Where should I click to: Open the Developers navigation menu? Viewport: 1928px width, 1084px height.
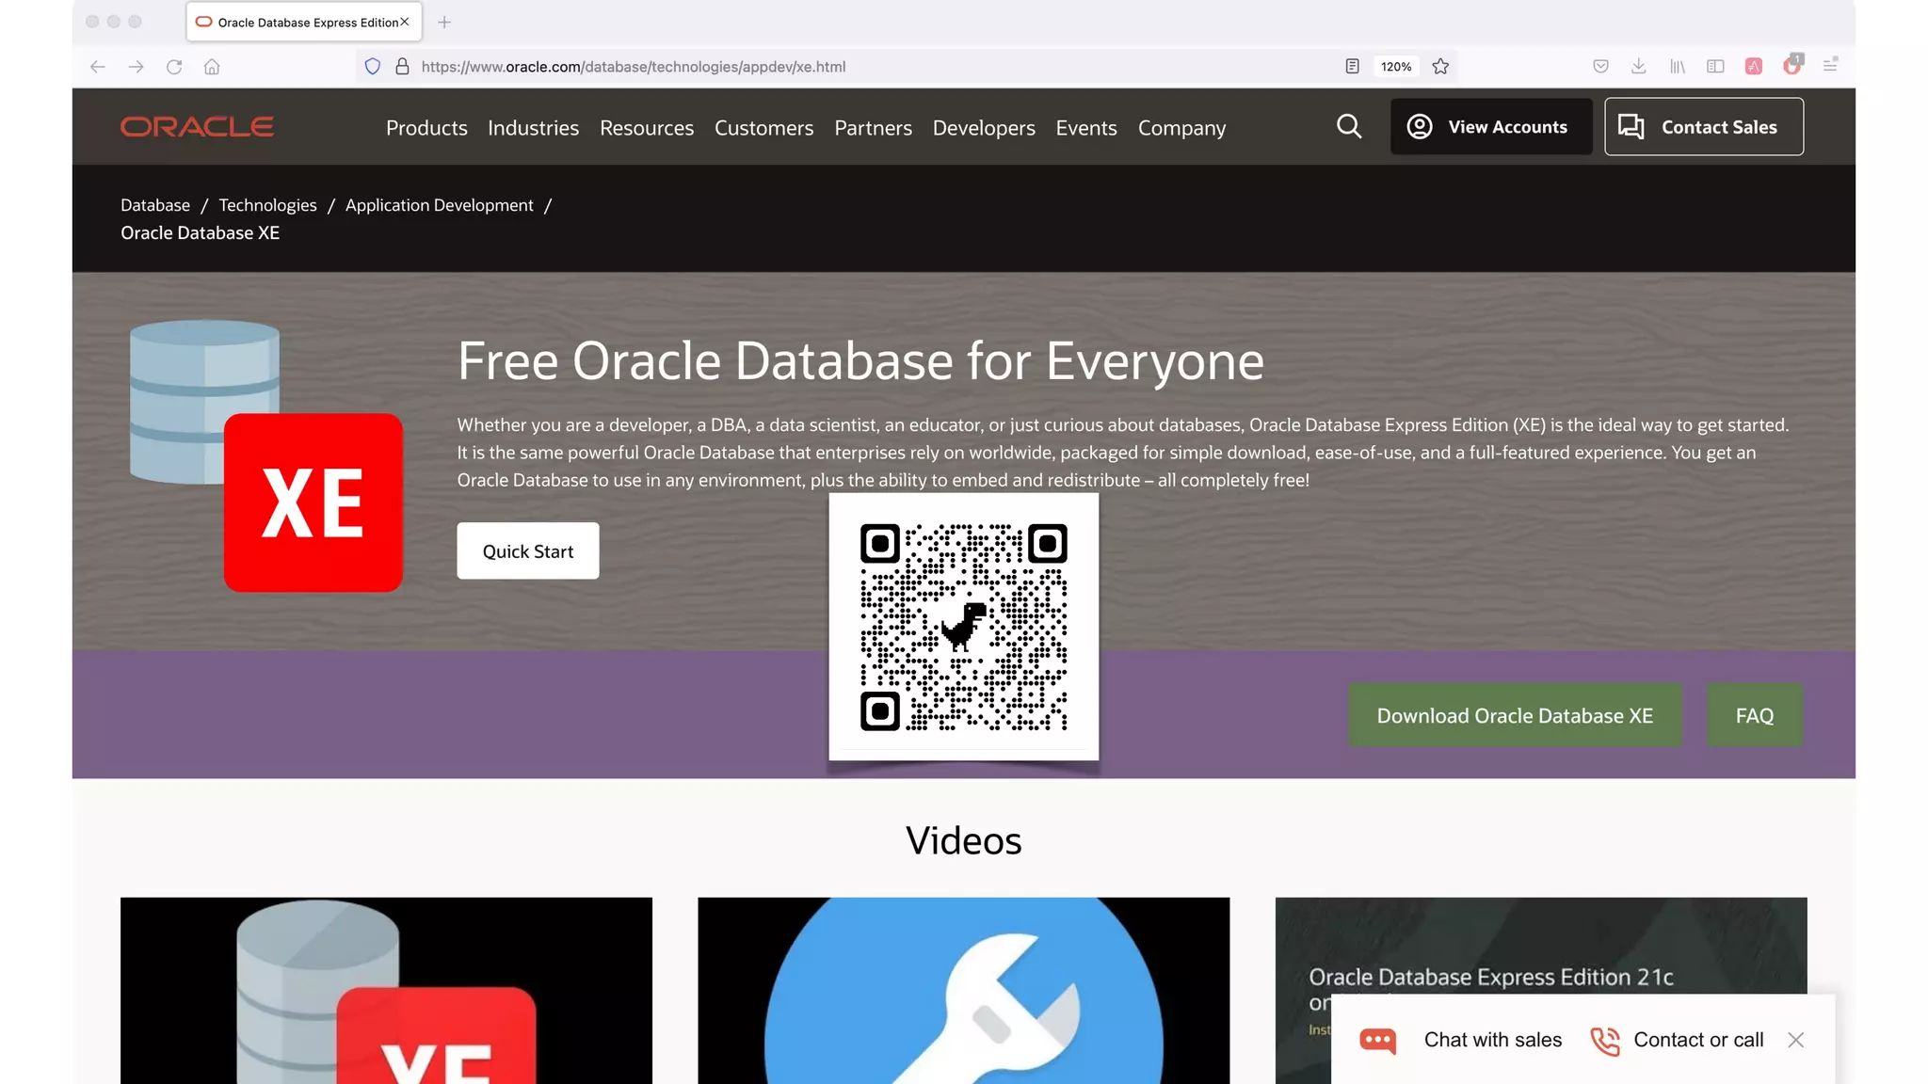click(984, 128)
